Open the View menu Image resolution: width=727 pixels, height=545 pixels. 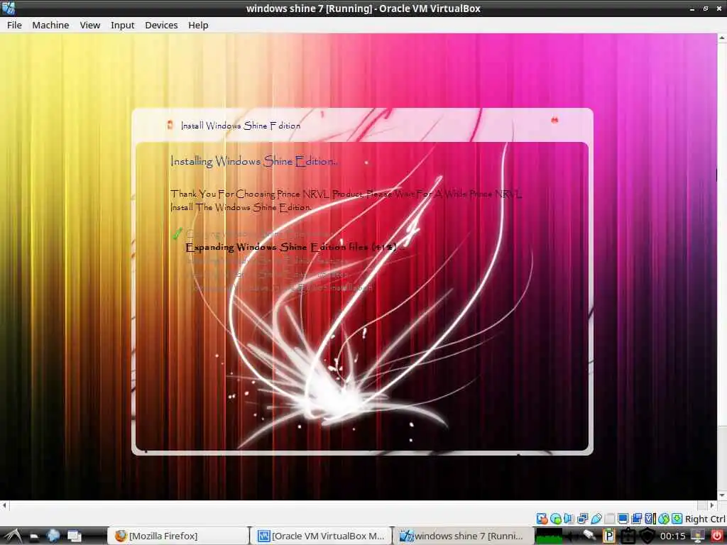click(90, 25)
